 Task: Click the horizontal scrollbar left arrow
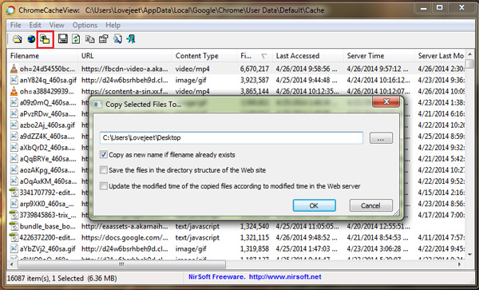[x=12, y=264]
